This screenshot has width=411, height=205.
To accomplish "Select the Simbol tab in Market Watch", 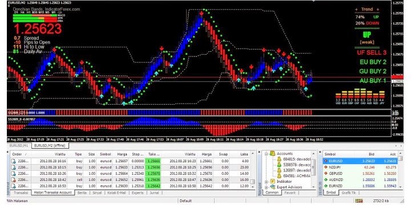I will click(331, 192).
